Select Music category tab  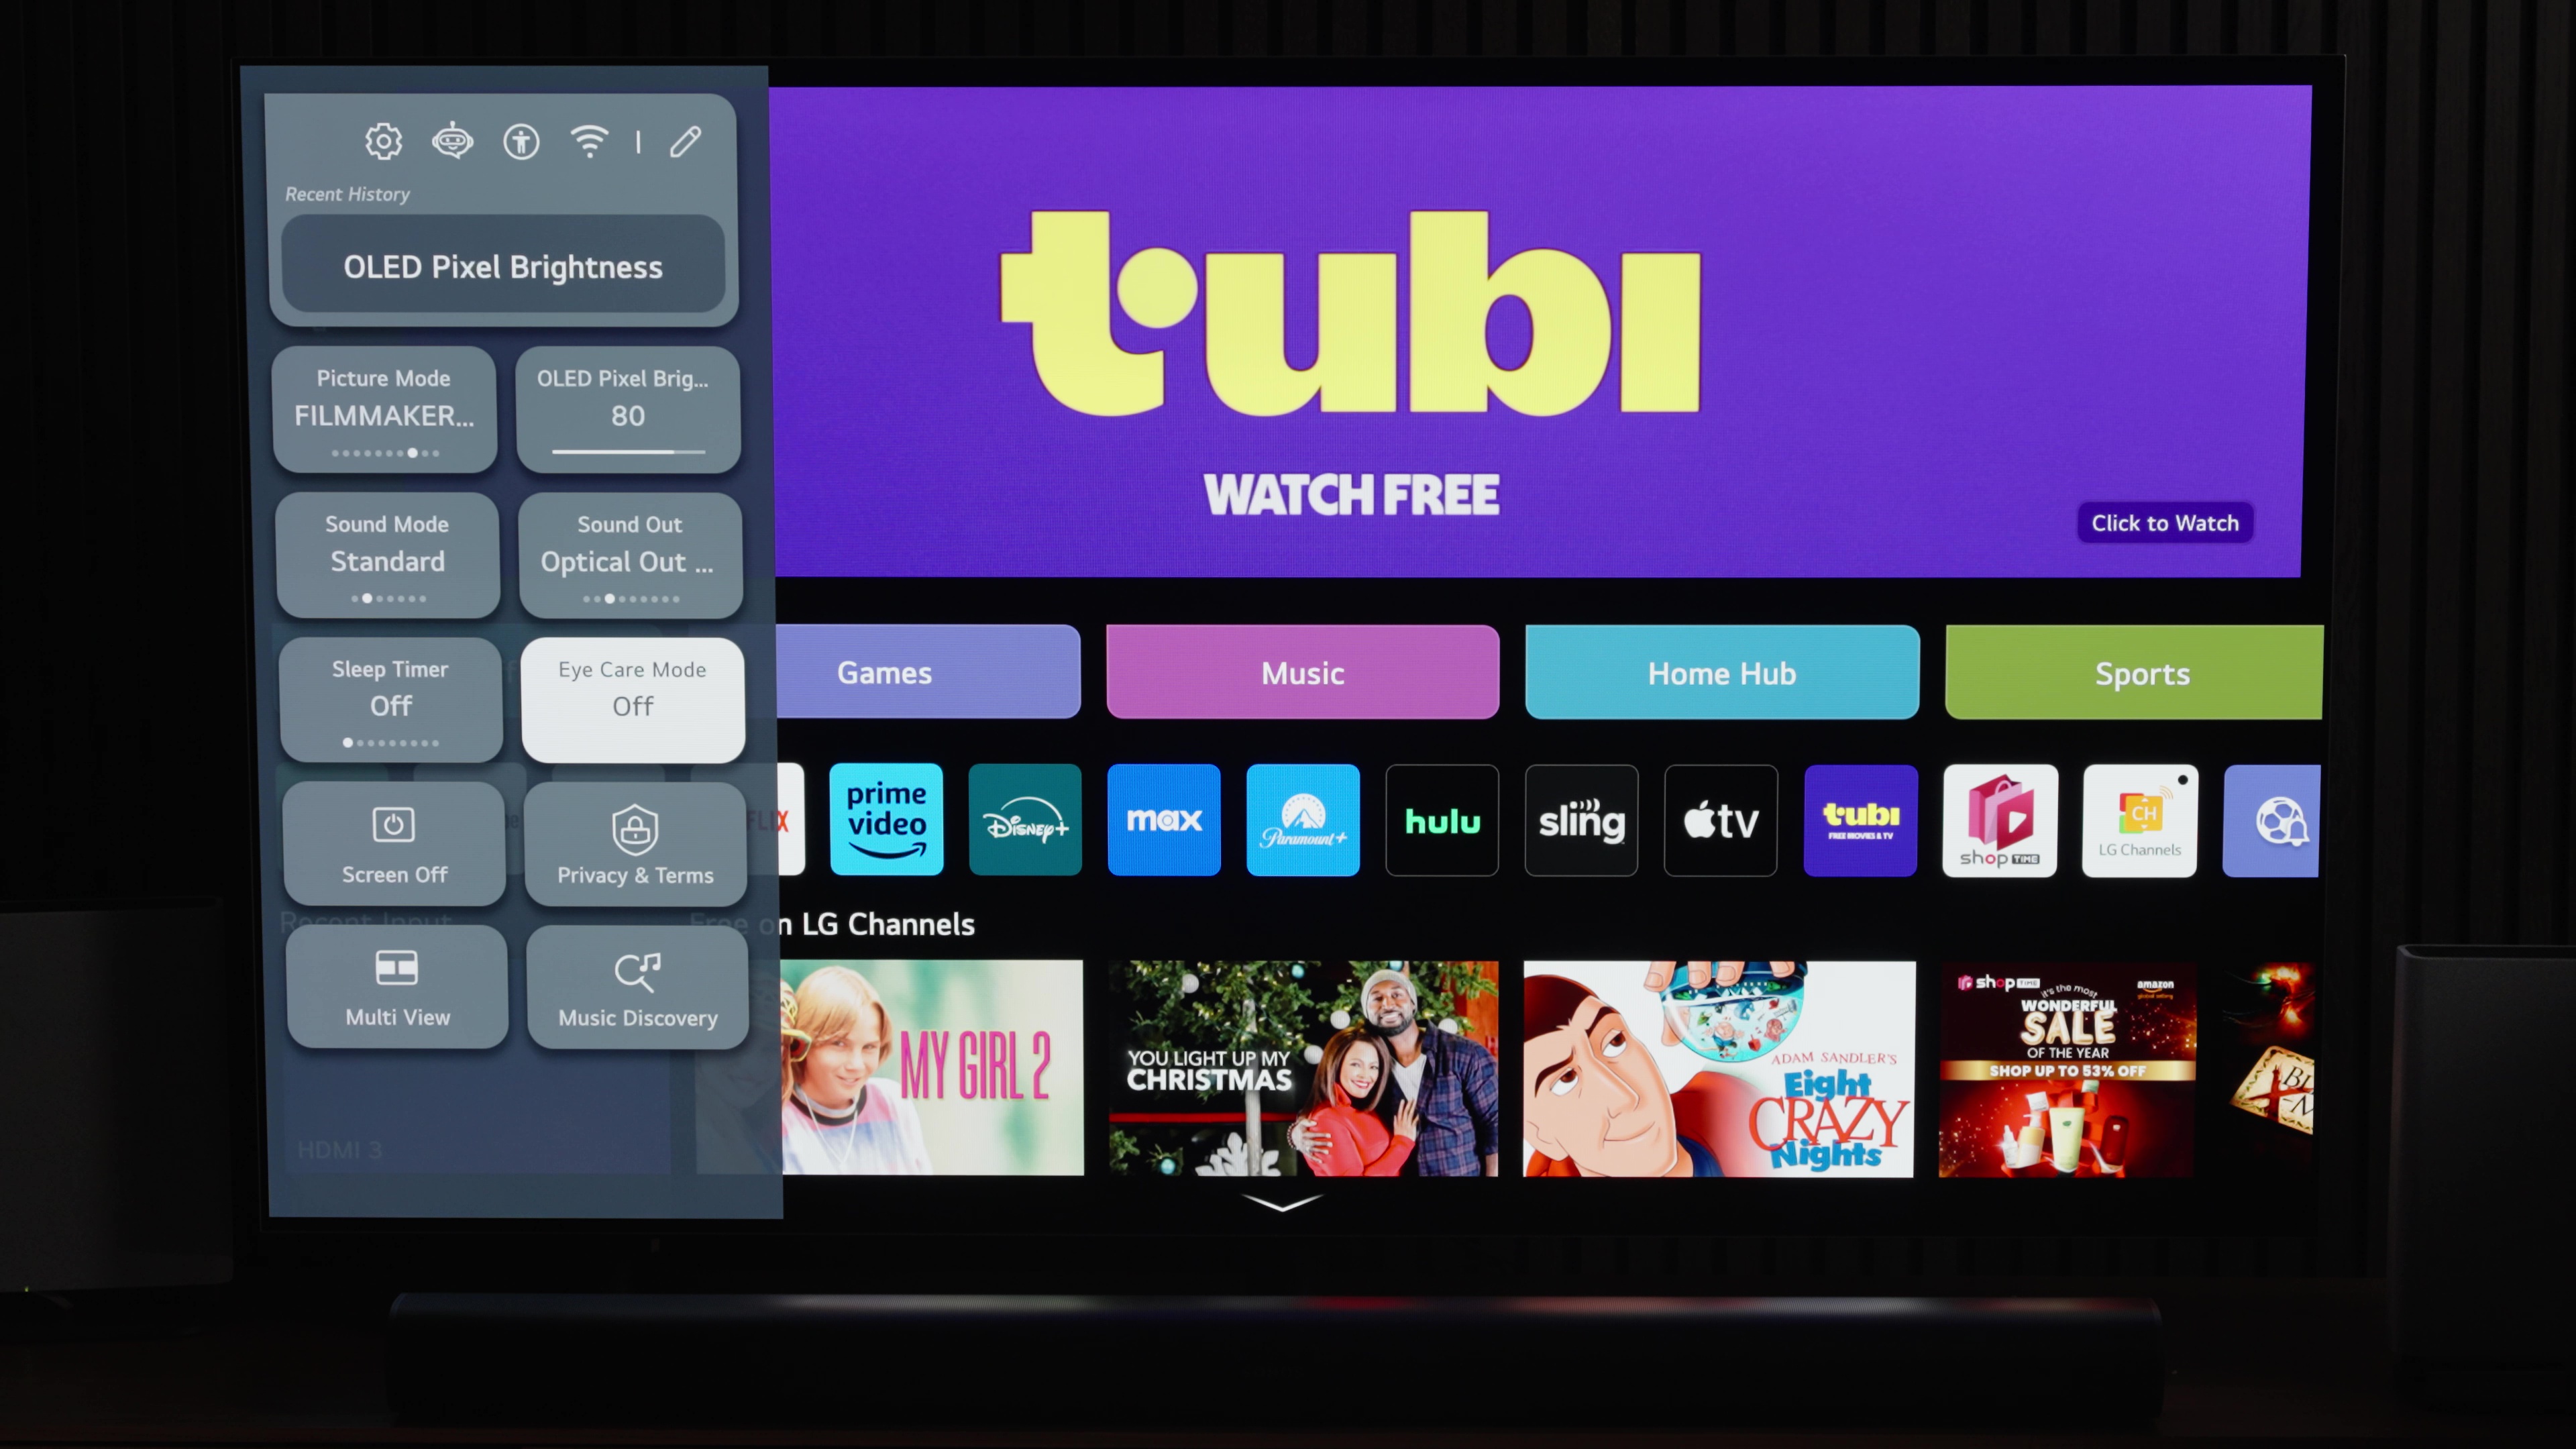pyautogui.click(x=1302, y=672)
